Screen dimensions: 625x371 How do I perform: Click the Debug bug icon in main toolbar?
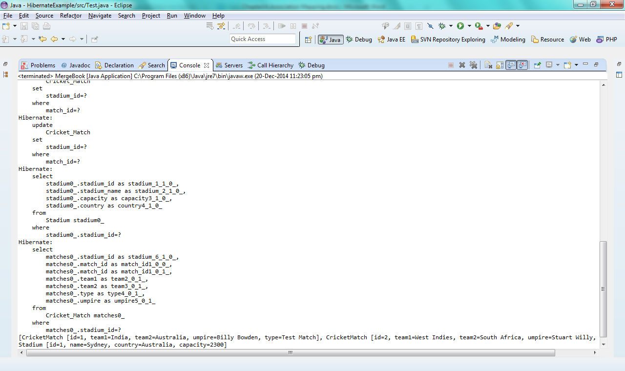click(x=442, y=26)
